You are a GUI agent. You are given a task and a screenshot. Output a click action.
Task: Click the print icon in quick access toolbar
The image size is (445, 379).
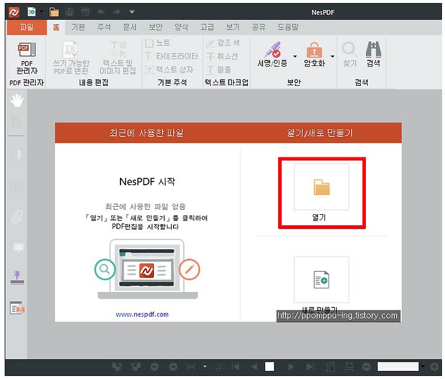(x=85, y=12)
